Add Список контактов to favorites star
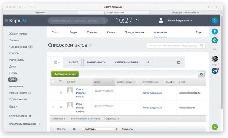The width and height of the screenshot is (228, 138). (90, 45)
